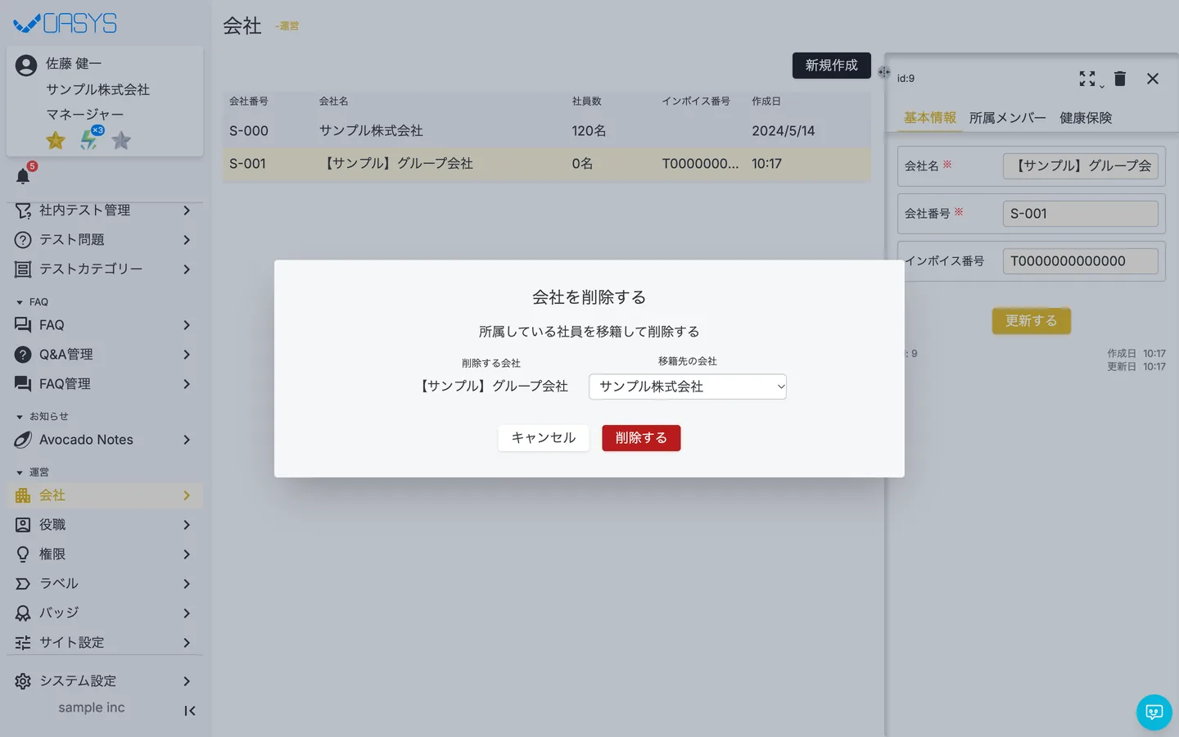Screen dimensions: 1179x737
Task: Open the chat support bubble icon
Action: pyautogui.click(x=1154, y=712)
